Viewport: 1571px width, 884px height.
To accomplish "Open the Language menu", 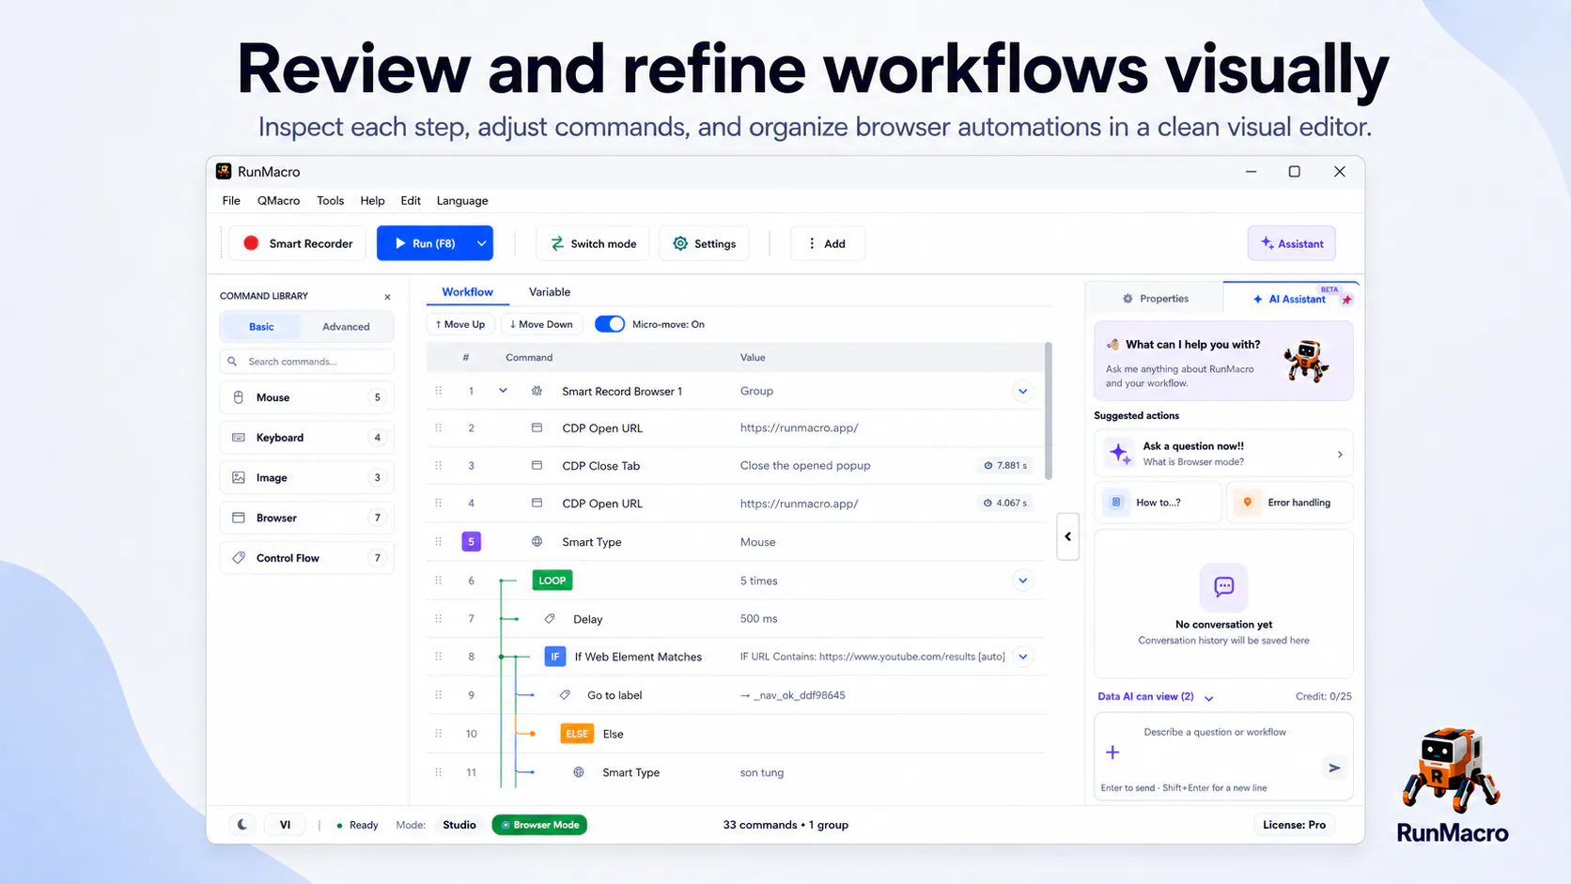I will 462,201.
